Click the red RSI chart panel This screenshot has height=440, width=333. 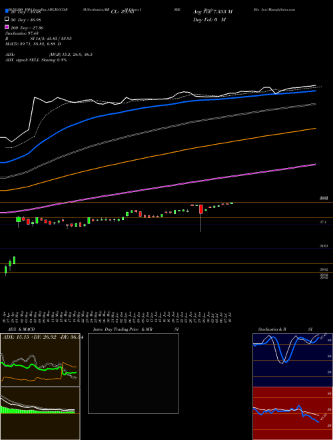coord(292,413)
